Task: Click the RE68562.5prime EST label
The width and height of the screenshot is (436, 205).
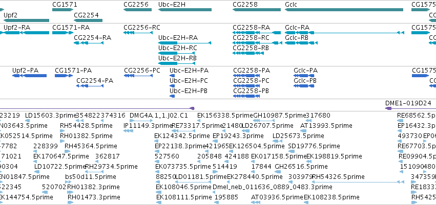Action: [417, 116]
